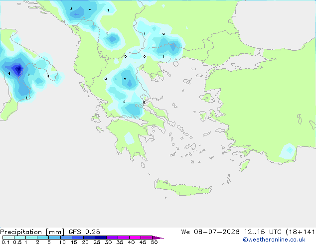The height and width of the screenshot is (244, 316).
Task: Pick legend swatch between 35 and 40
Action: click(124, 238)
